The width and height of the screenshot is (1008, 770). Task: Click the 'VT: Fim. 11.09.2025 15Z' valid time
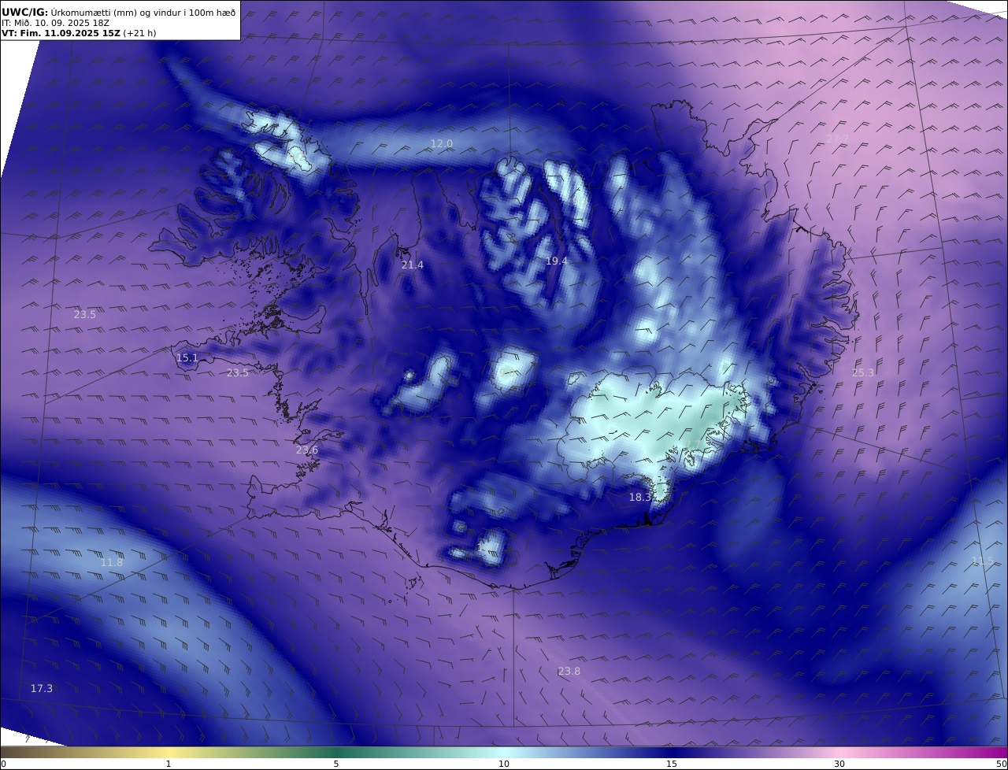click(61, 33)
